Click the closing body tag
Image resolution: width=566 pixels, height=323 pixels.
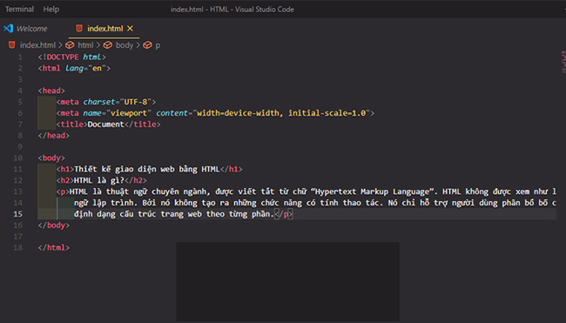[x=54, y=225]
